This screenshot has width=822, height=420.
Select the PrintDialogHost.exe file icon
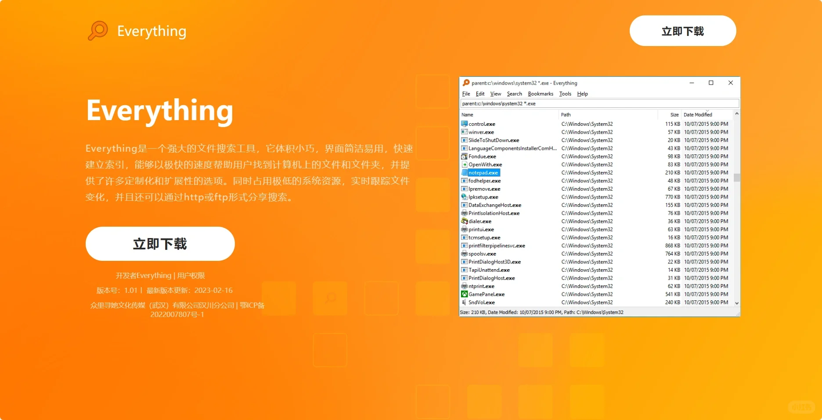pyautogui.click(x=464, y=278)
